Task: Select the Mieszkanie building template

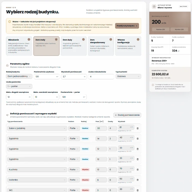Action: (x=19, y=46)
